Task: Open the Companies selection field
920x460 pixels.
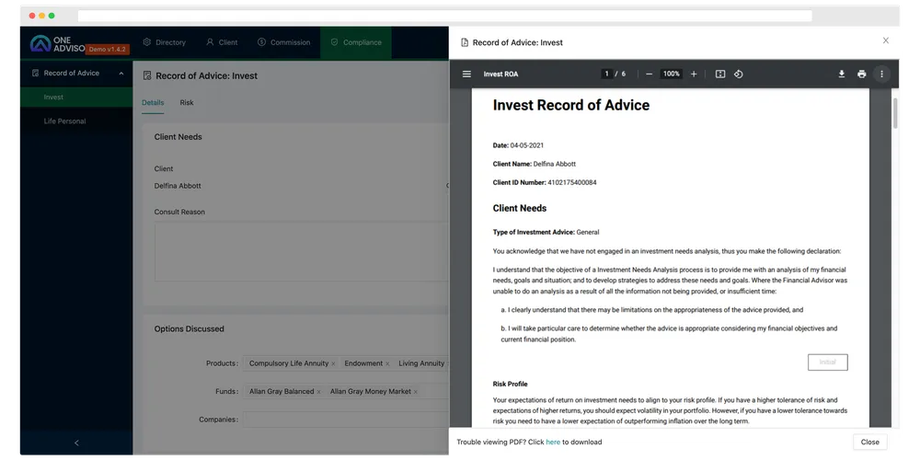Action: pyautogui.click(x=346, y=420)
